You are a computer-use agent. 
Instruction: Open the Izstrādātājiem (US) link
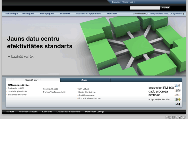(x=17, y=91)
